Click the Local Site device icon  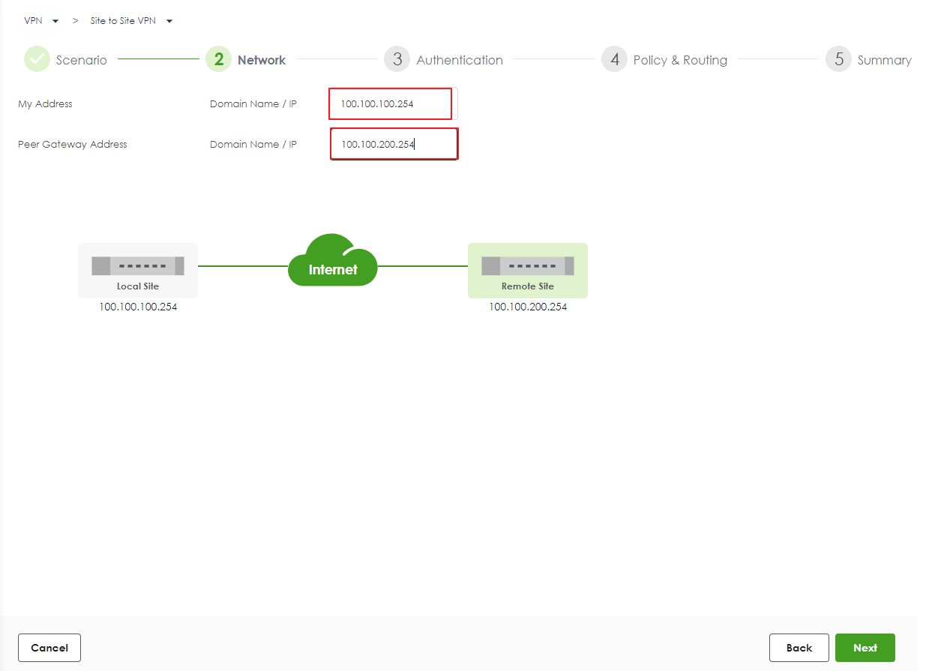(138, 266)
